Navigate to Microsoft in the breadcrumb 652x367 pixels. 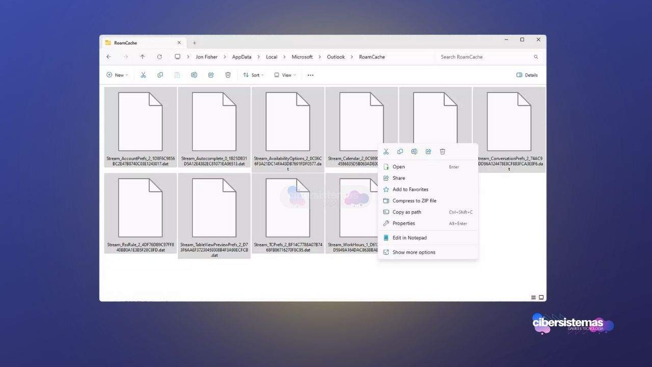[302, 57]
